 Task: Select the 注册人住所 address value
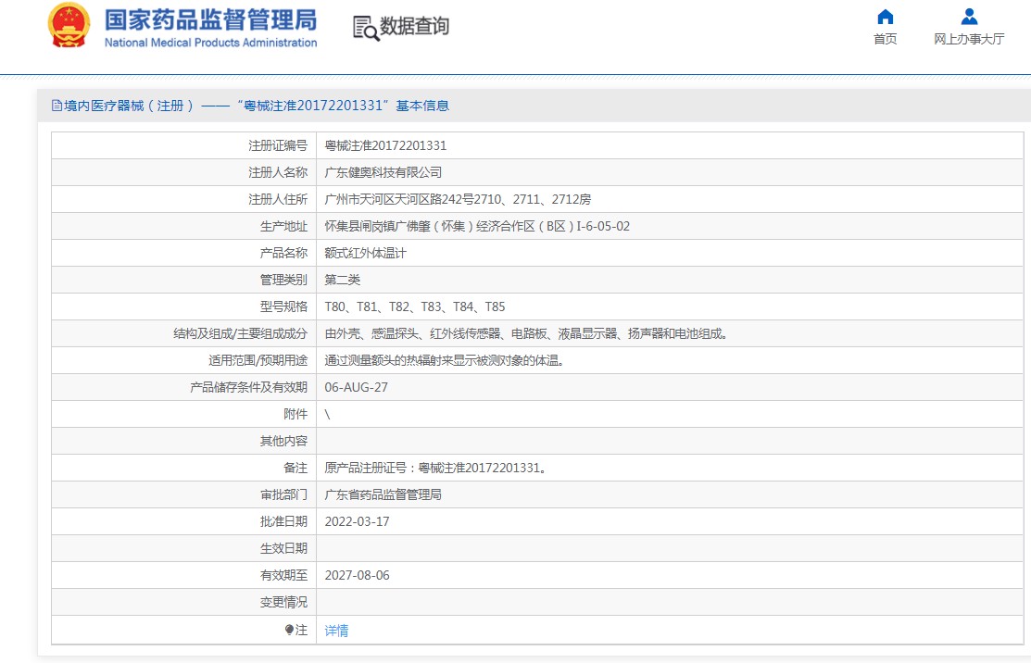(458, 199)
